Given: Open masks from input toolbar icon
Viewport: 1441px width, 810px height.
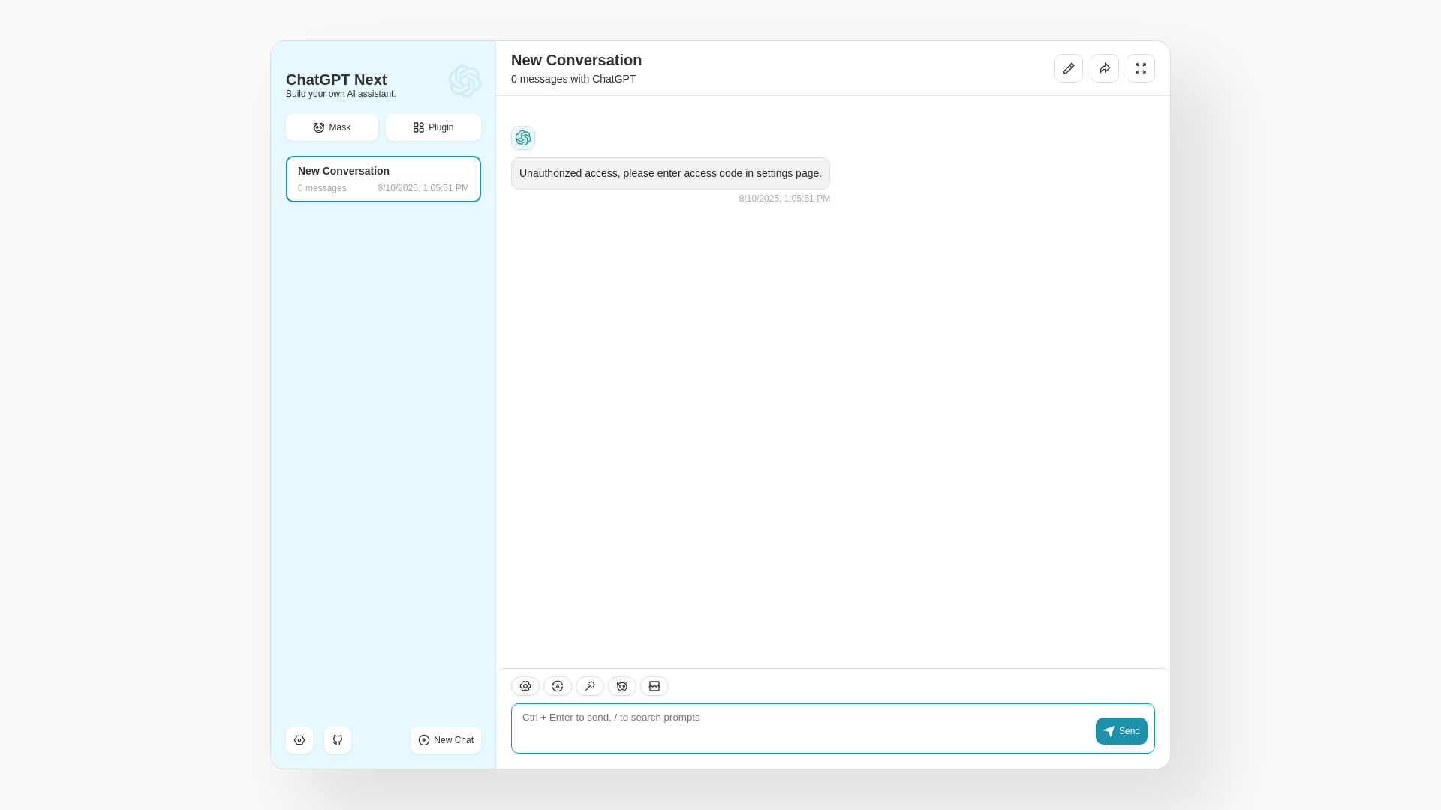Looking at the screenshot, I should (x=622, y=686).
